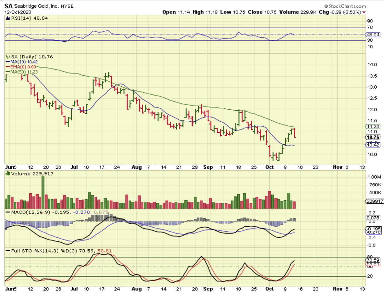The width and height of the screenshot is (384, 295).
Task: Click the Open 11.14 value
Action: click(176, 12)
